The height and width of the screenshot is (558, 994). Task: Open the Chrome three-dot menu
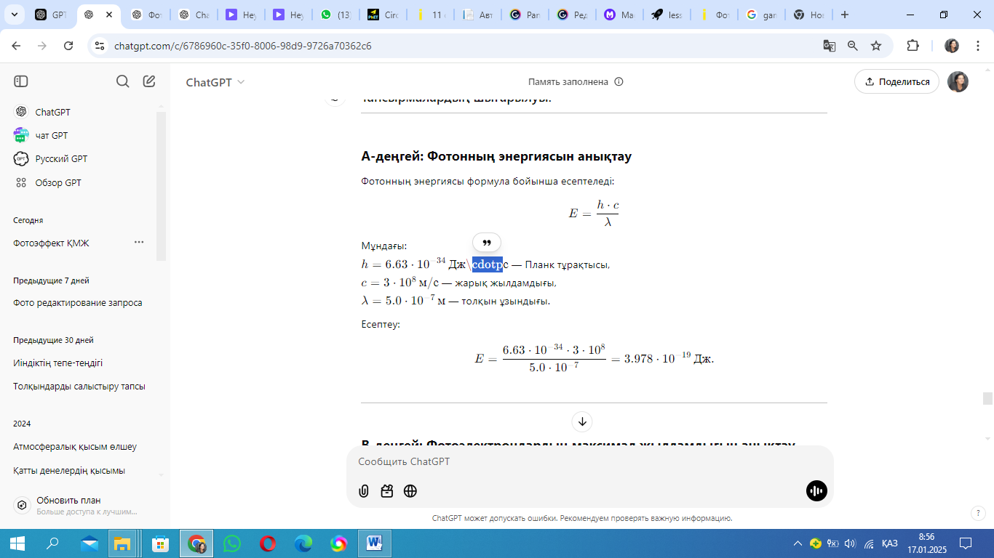pos(977,46)
